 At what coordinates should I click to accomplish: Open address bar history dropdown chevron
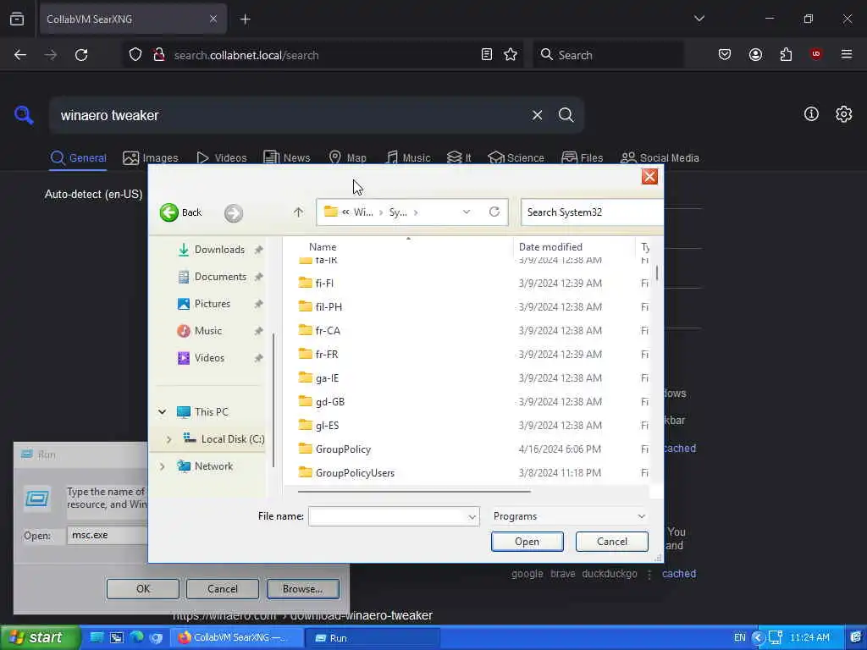point(467,212)
